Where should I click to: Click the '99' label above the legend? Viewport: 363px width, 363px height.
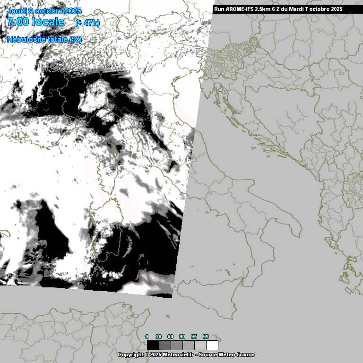tap(206, 337)
